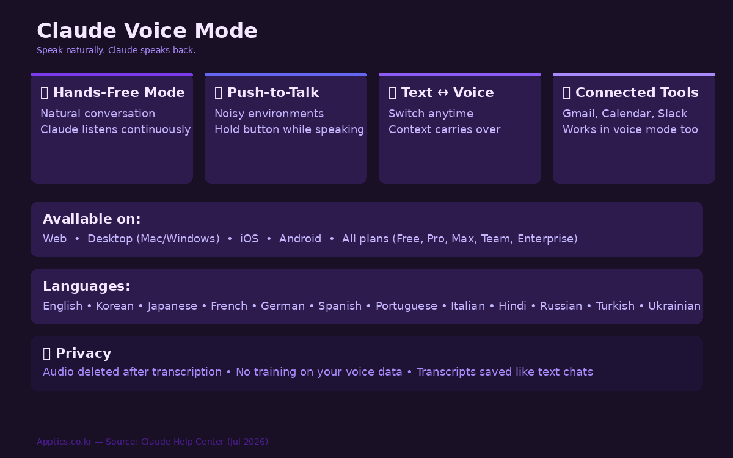Click the Text ↔ Voice card icon
This screenshot has height=458, width=733.
[393, 93]
